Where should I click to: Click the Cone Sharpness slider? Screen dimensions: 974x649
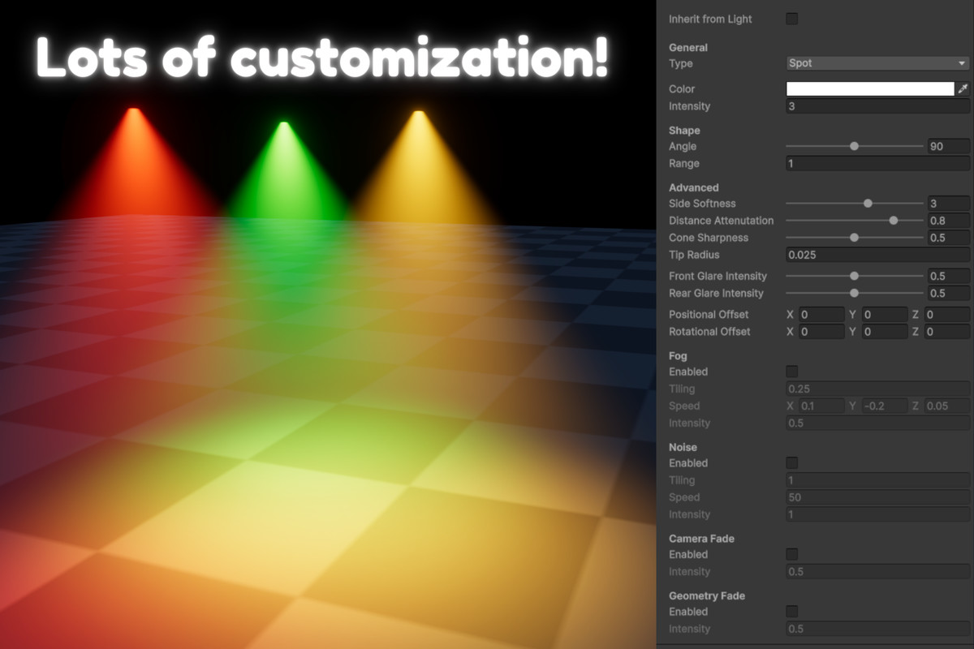854,237
